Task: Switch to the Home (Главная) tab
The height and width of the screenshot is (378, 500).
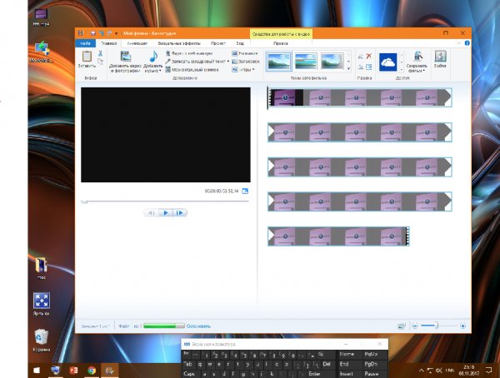Action: (x=108, y=43)
